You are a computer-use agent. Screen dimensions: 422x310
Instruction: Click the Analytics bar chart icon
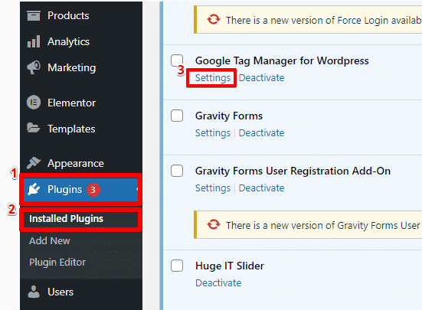(34, 41)
